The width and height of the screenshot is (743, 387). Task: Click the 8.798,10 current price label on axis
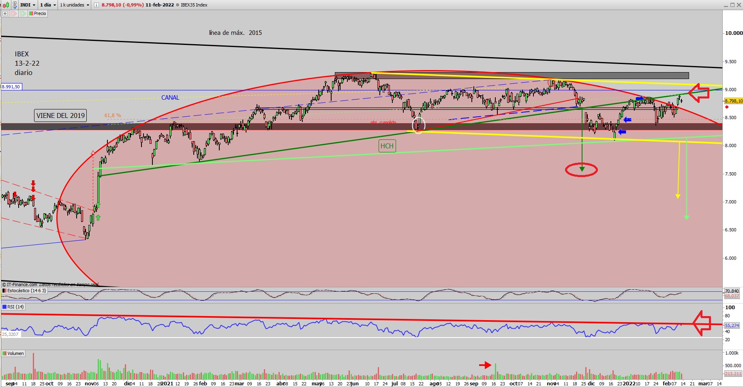click(733, 101)
